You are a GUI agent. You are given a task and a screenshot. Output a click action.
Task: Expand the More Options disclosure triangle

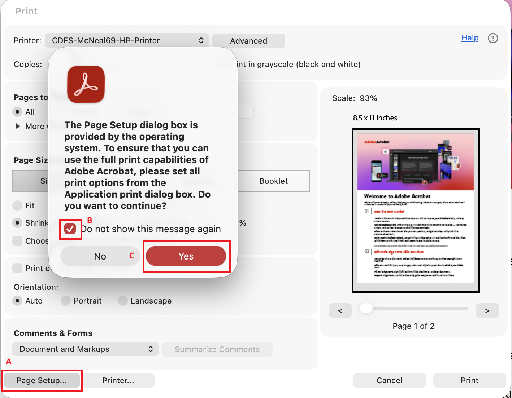tap(18, 126)
